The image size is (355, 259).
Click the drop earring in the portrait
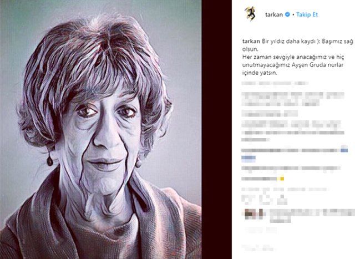click(49, 160)
